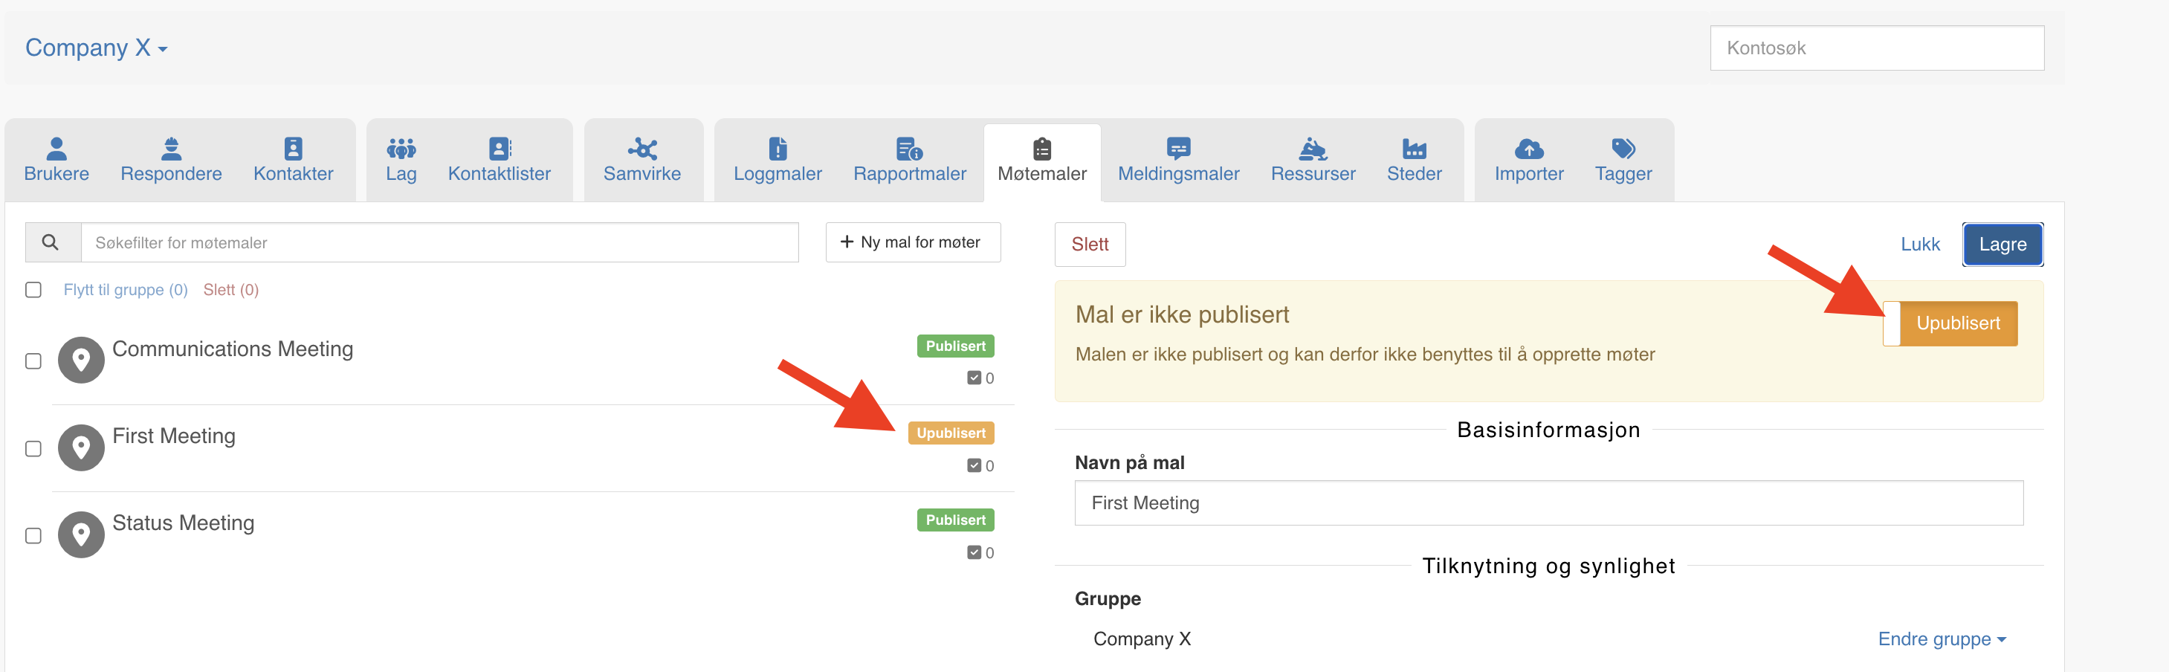Image resolution: width=2169 pixels, height=672 pixels.
Task: Open the Rapportmaler report icon
Action: coord(909,148)
